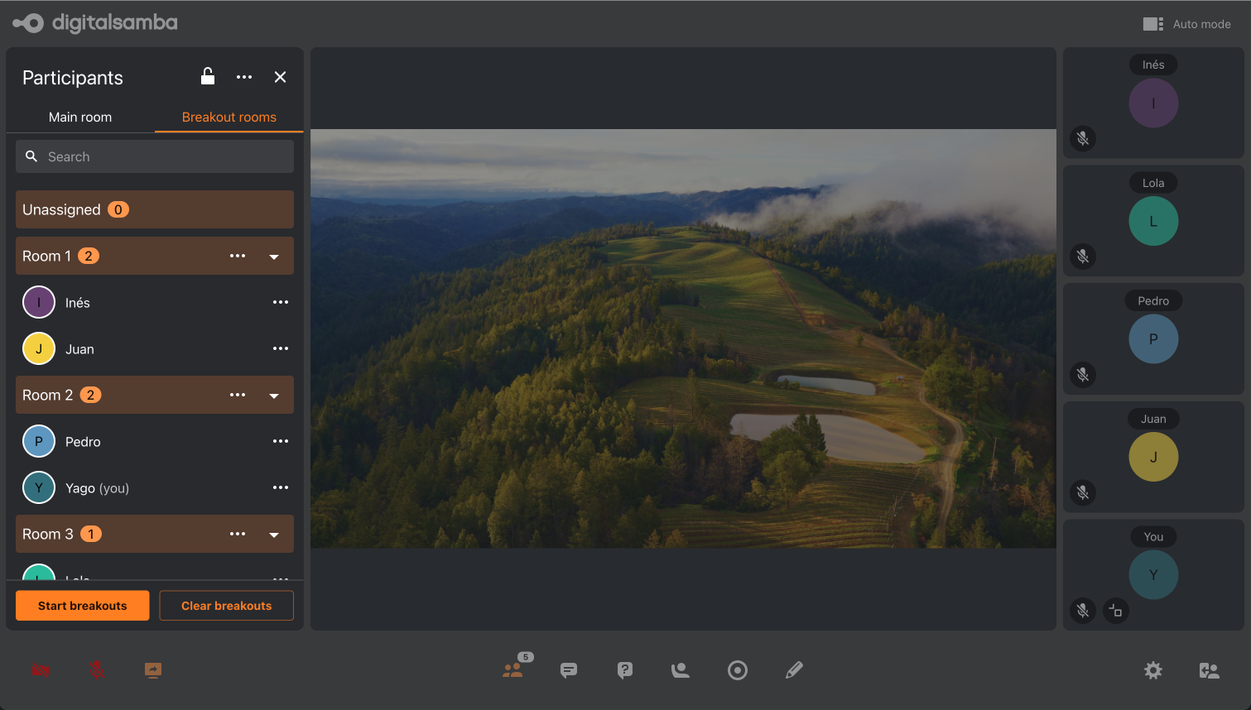Viewport: 1251px width, 710px height.
Task: Click the record session icon
Action: coord(738,670)
